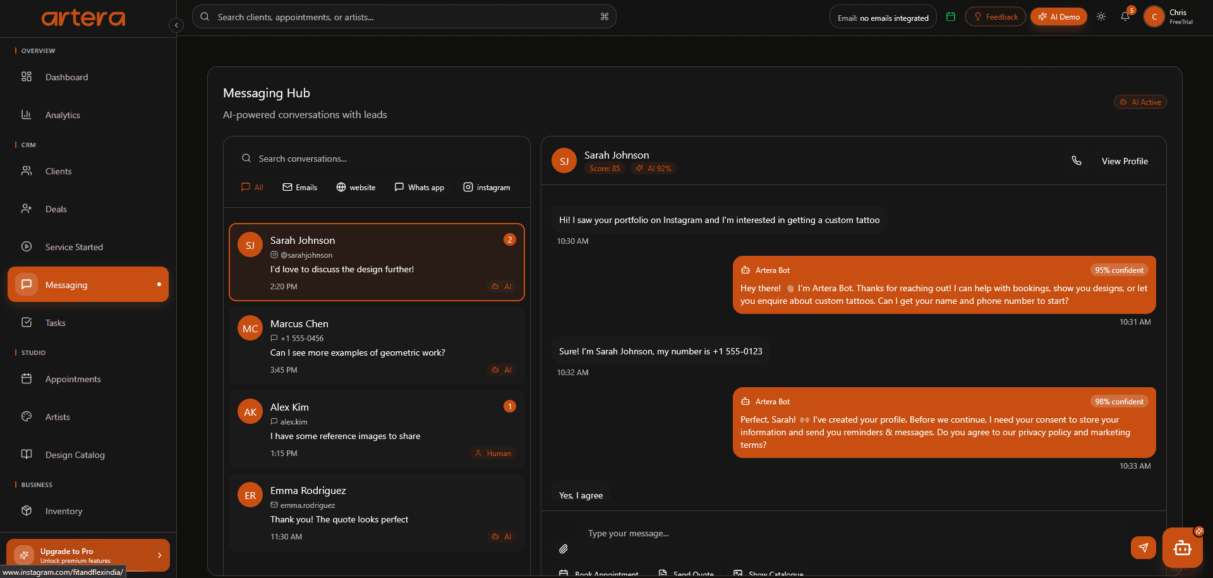Click the AI tag on Sarah Johnson row
This screenshot has width=1213, height=578.
pos(502,287)
